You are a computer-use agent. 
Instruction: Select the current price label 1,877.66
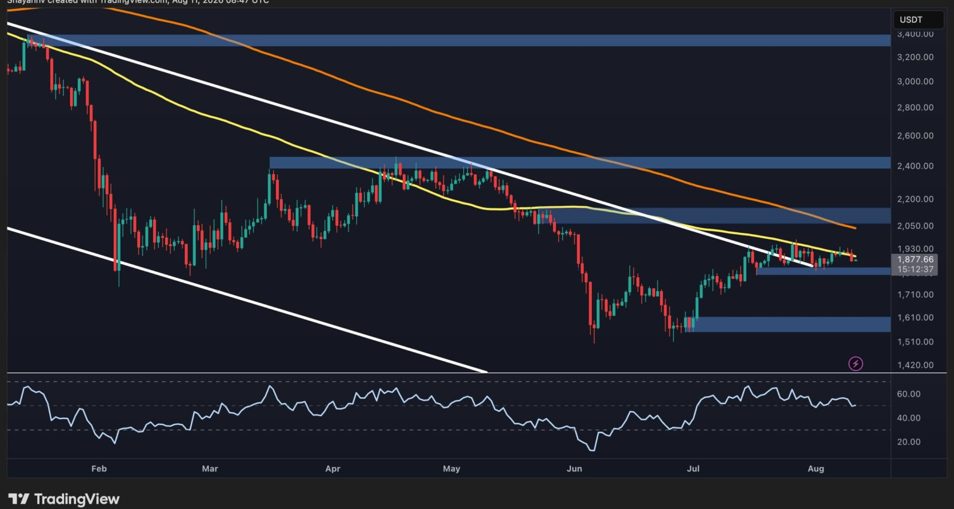point(915,259)
